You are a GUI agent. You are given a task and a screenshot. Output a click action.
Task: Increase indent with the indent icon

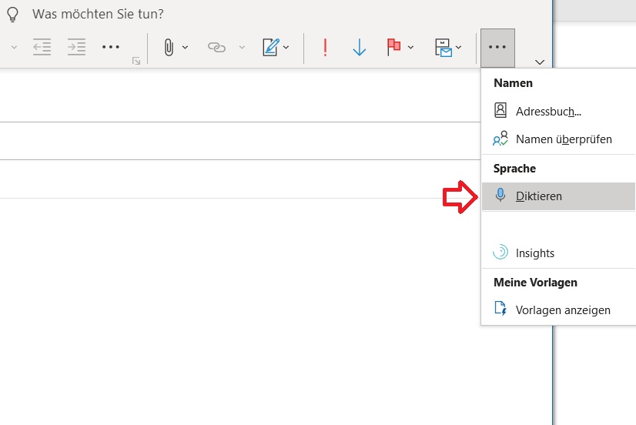click(x=76, y=47)
